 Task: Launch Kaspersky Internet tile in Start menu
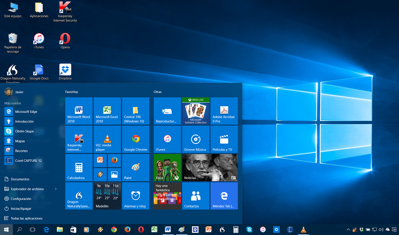[79, 139]
